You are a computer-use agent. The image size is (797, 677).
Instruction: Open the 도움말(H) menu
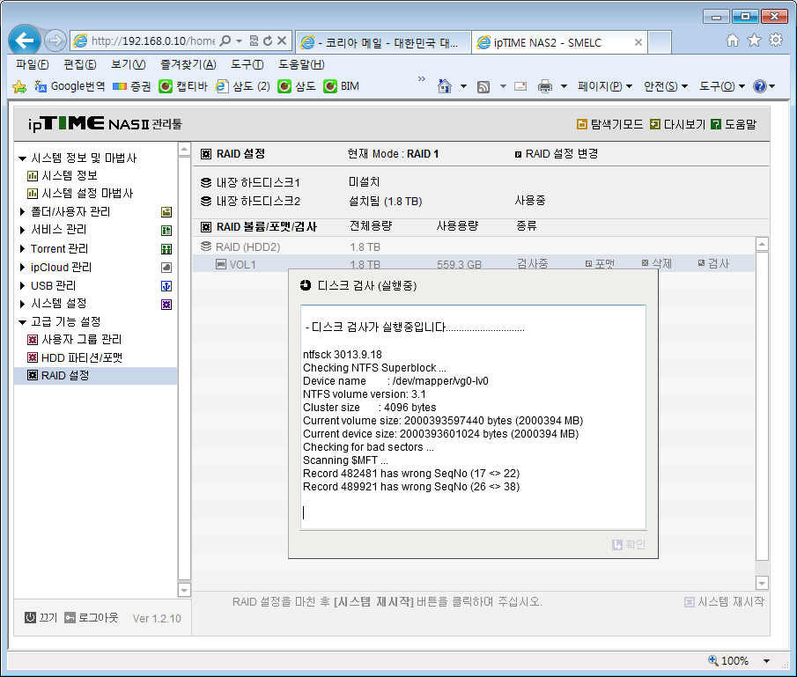click(301, 64)
